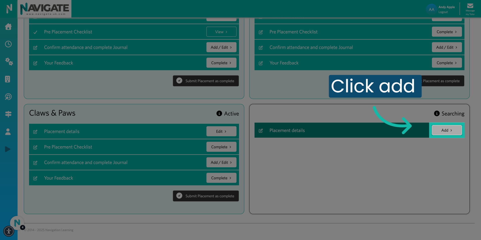Viewport: 481px width, 240px height.
Task: Open Message my Tutor envelope icon
Action: coord(470,6)
